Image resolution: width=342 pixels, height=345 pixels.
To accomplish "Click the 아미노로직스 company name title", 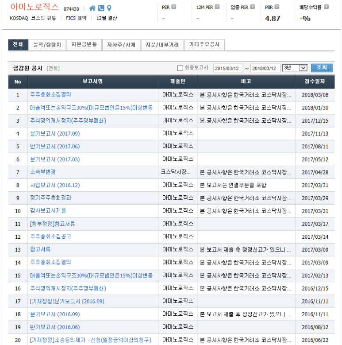I will (35, 7).
